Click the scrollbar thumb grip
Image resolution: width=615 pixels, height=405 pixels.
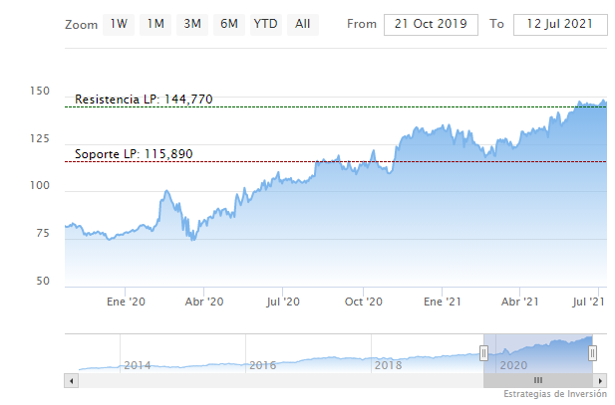pyautogui.click(x=537, y=380)
